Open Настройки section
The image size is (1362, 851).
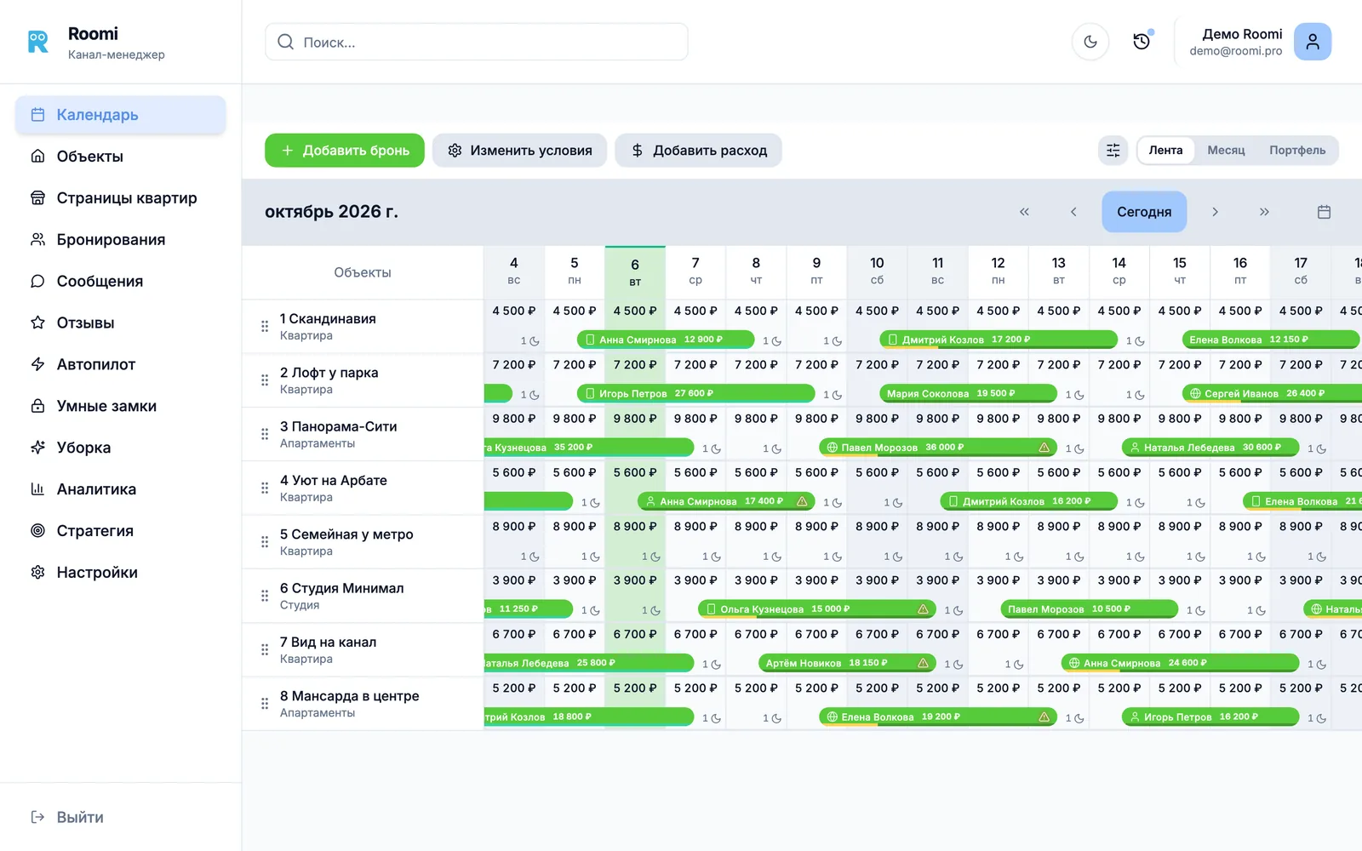pos(121,573)
